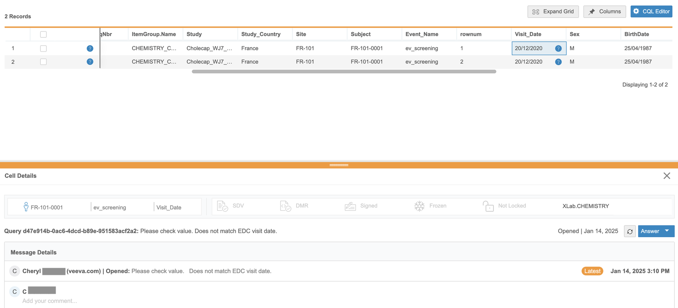
Task: Click the DMR status icon
Action: [x=285, y=206]
